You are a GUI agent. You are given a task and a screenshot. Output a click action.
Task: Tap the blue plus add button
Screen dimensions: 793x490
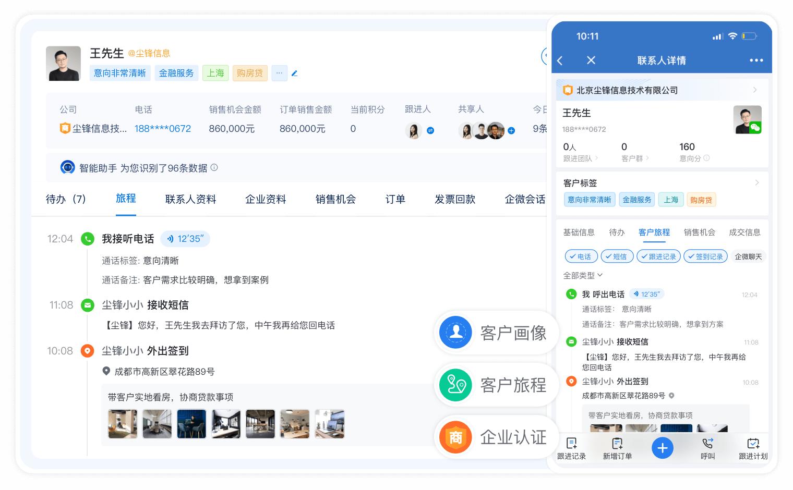[x=663, y=448]
